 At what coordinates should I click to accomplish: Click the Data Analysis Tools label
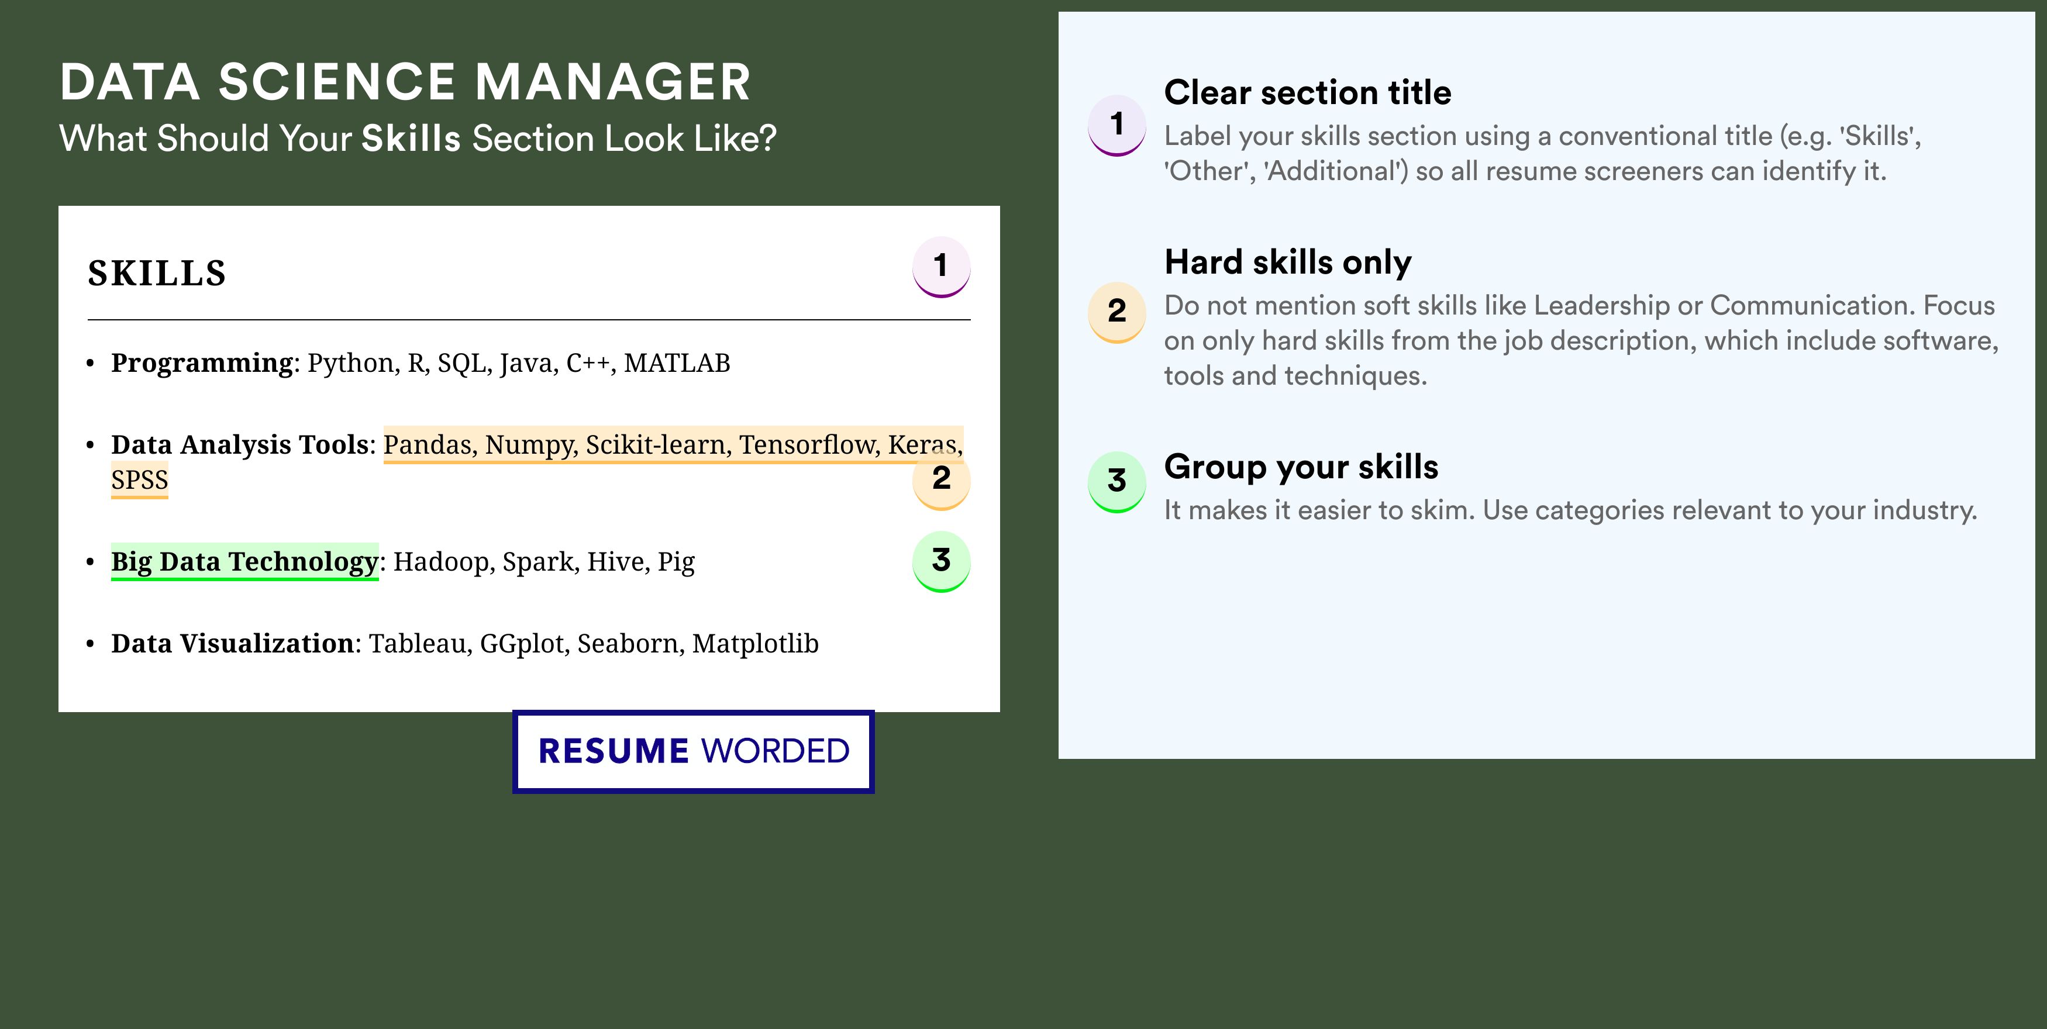pos(240,445)
